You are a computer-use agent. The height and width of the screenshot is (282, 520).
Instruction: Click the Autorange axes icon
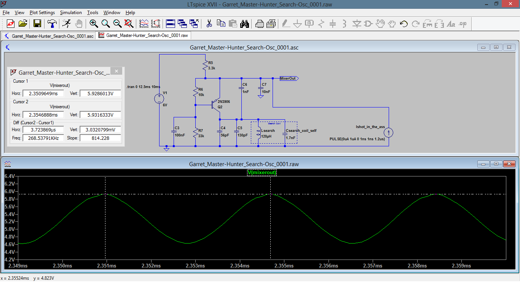pos(156,24)
